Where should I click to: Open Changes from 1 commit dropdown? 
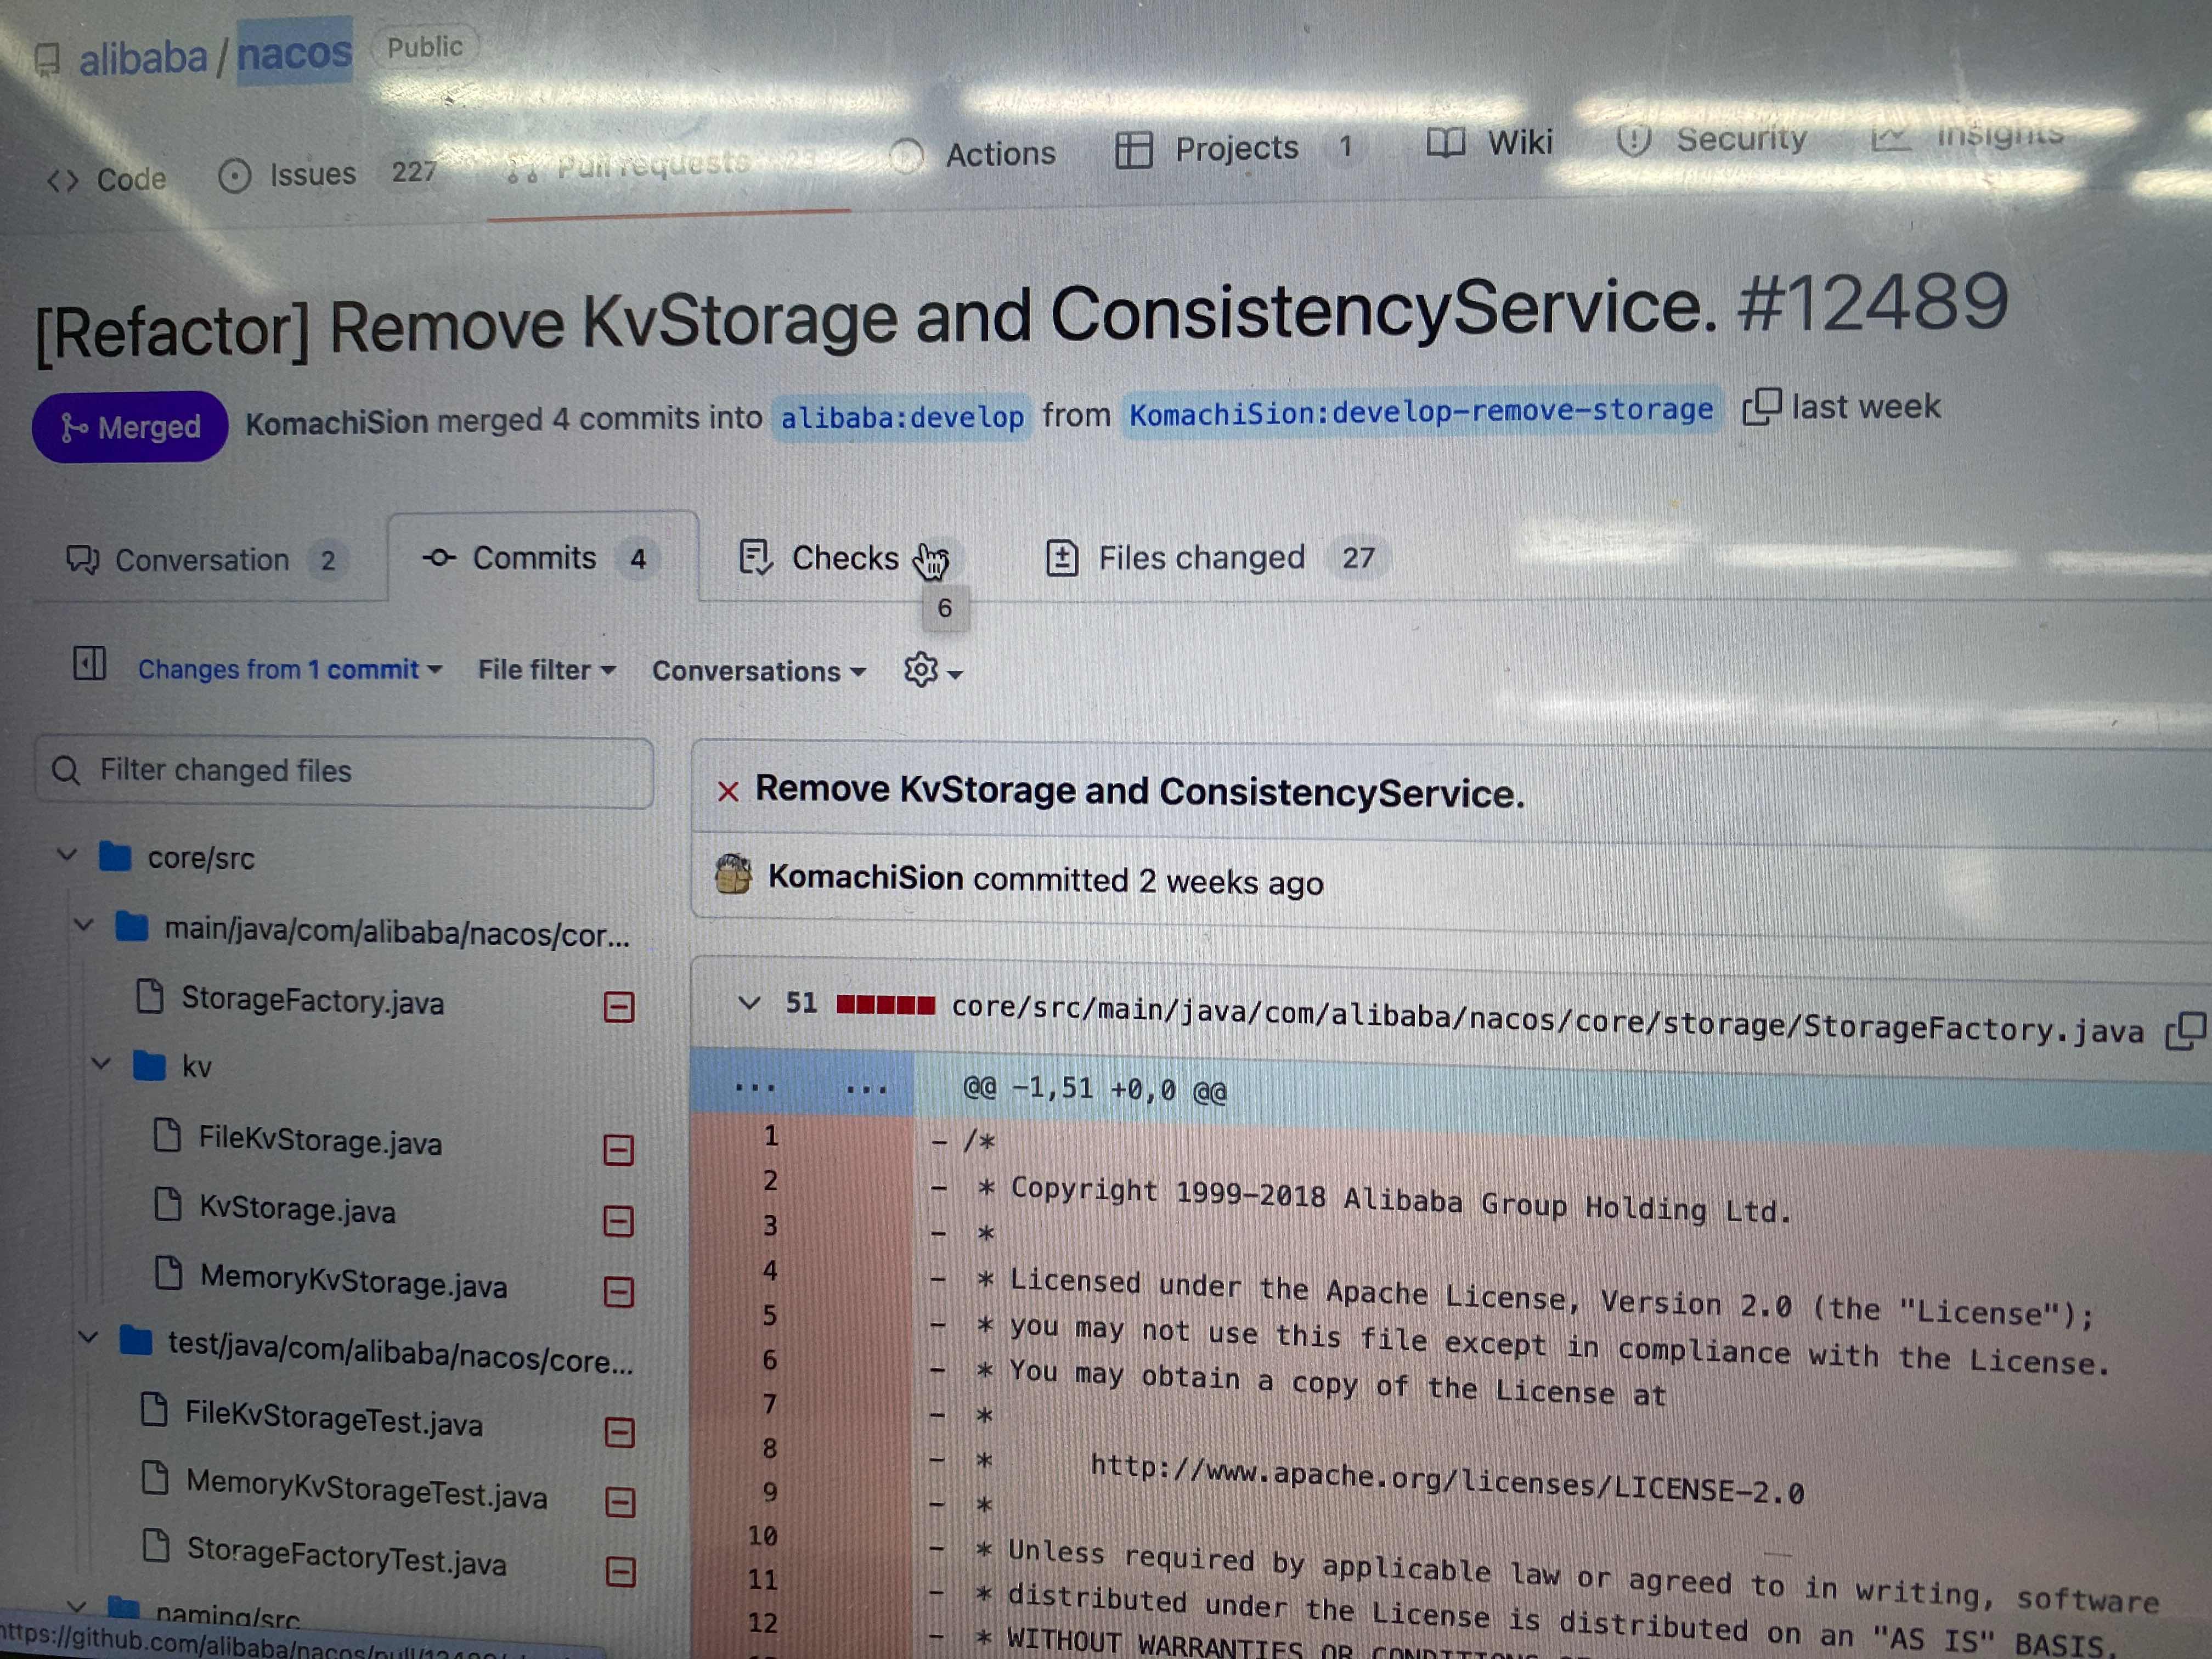(290, 669)
